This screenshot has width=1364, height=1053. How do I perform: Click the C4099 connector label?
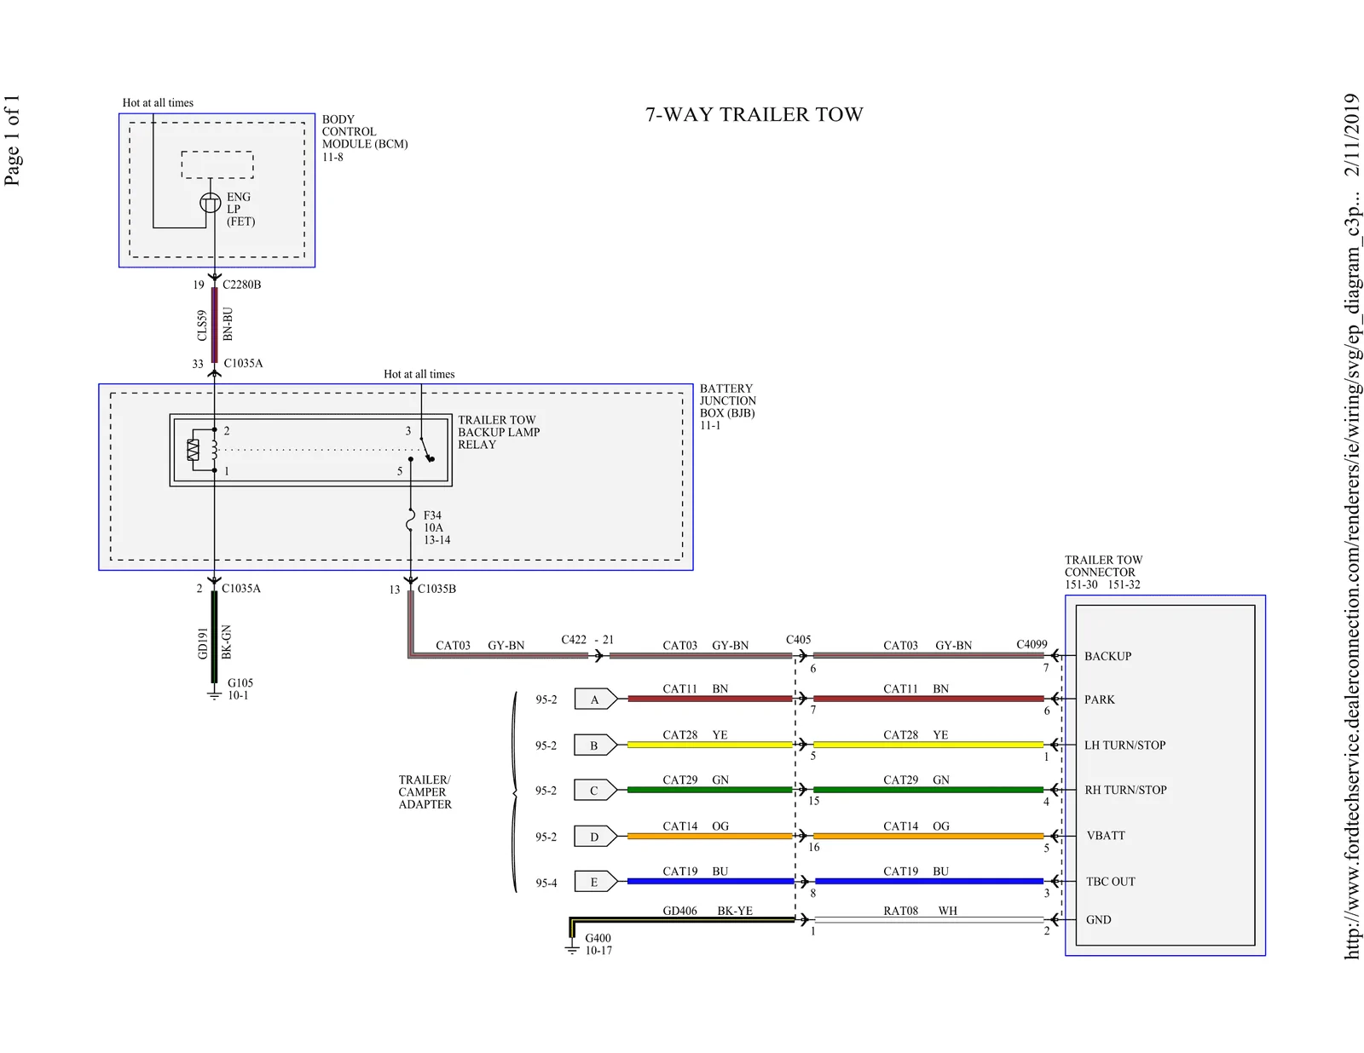click(1032, 645)
